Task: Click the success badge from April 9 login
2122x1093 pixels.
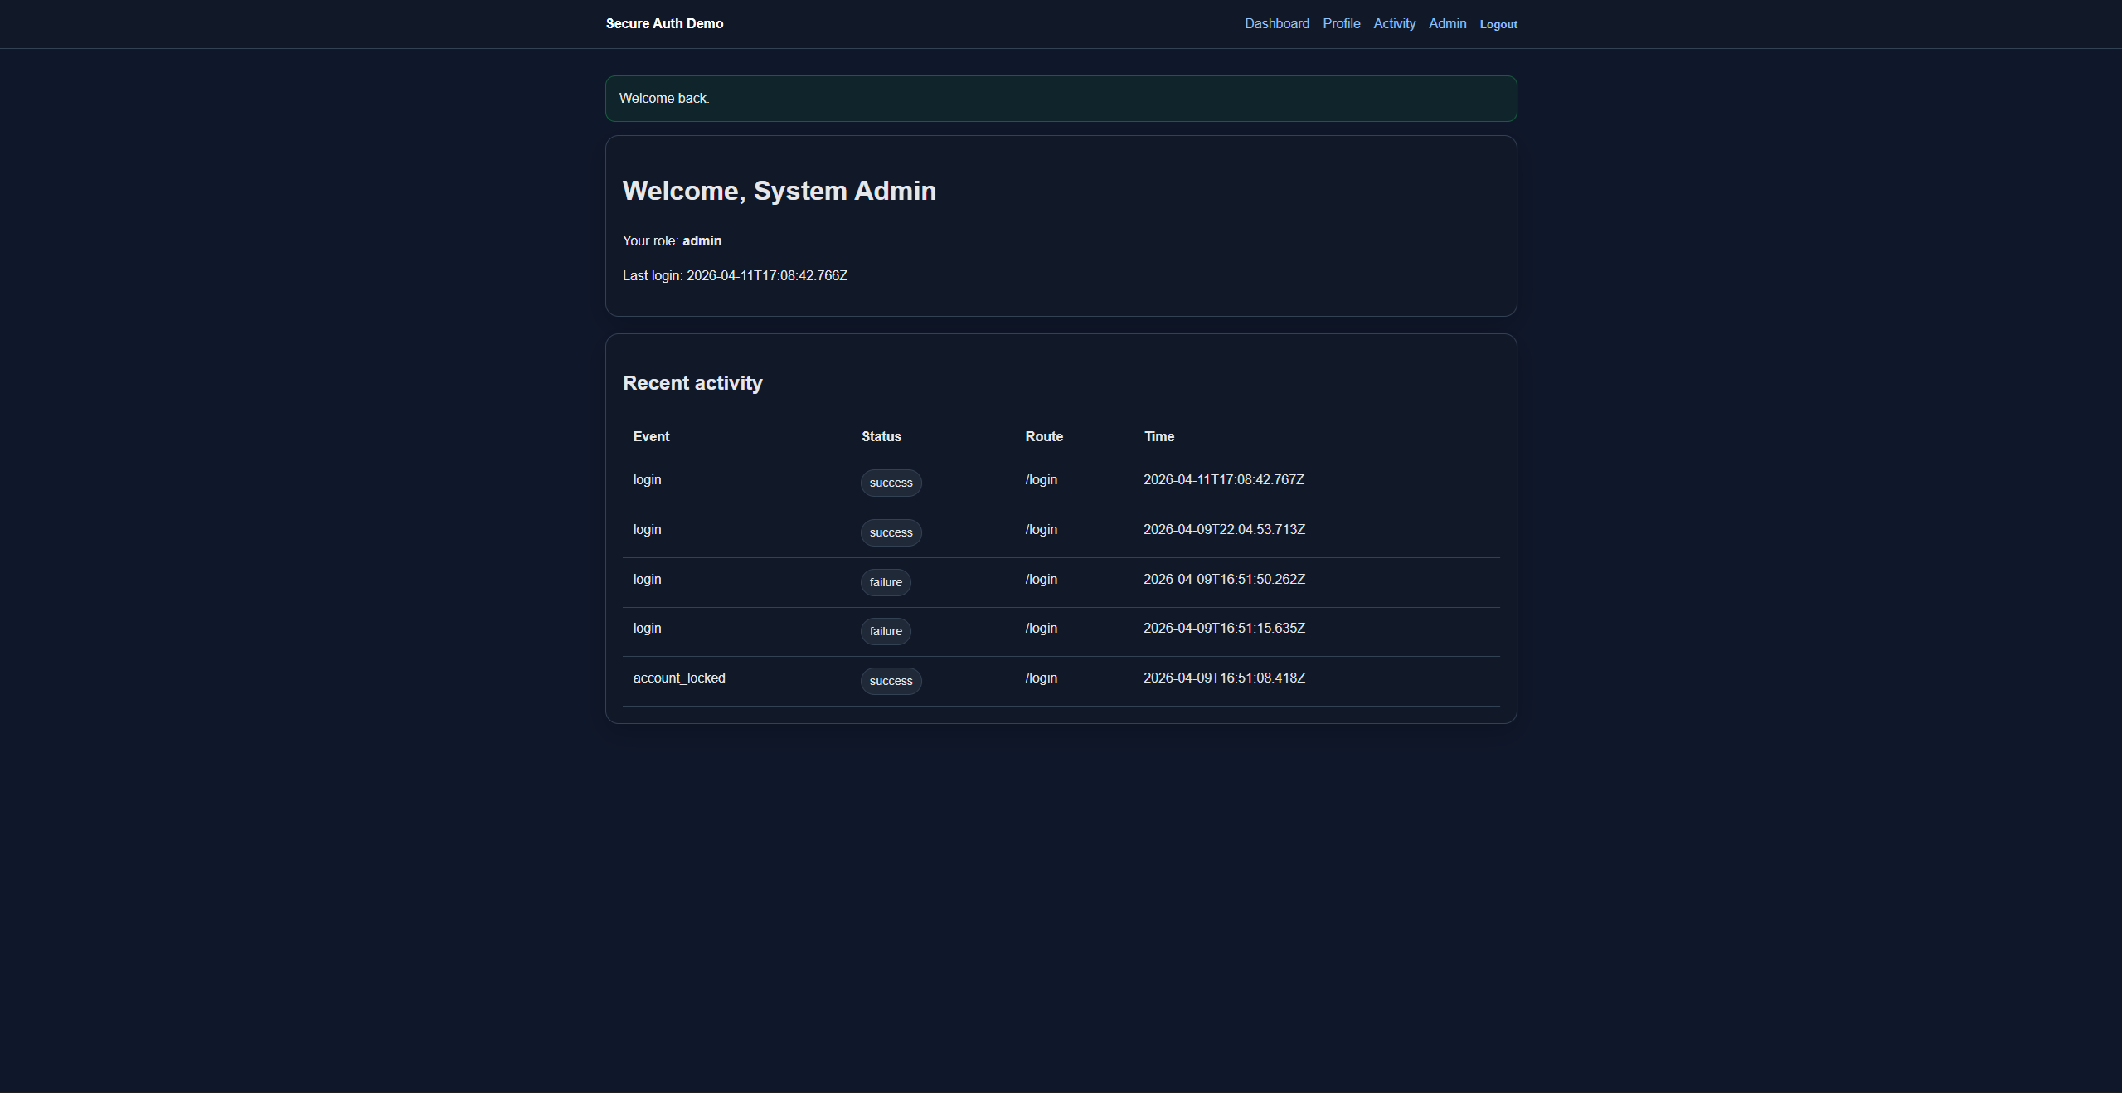Action: 890,532
